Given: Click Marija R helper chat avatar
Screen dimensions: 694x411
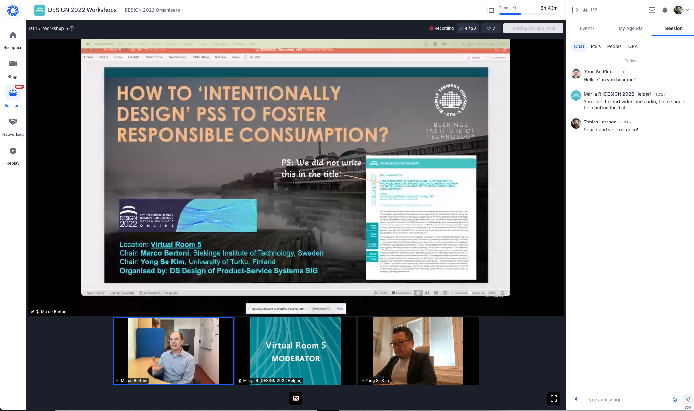Looking at the screenshot, I should pyautogui.click(x=576, y=96).
